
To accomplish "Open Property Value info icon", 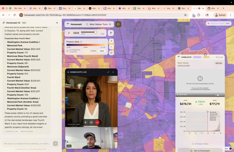I will (81, 42).
